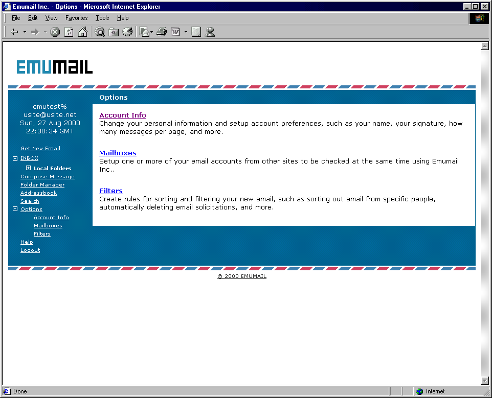Viewport: 492px width, 398px height.
Task: Click the Compose Message sidebar link
Action: [x=48, y=177]
